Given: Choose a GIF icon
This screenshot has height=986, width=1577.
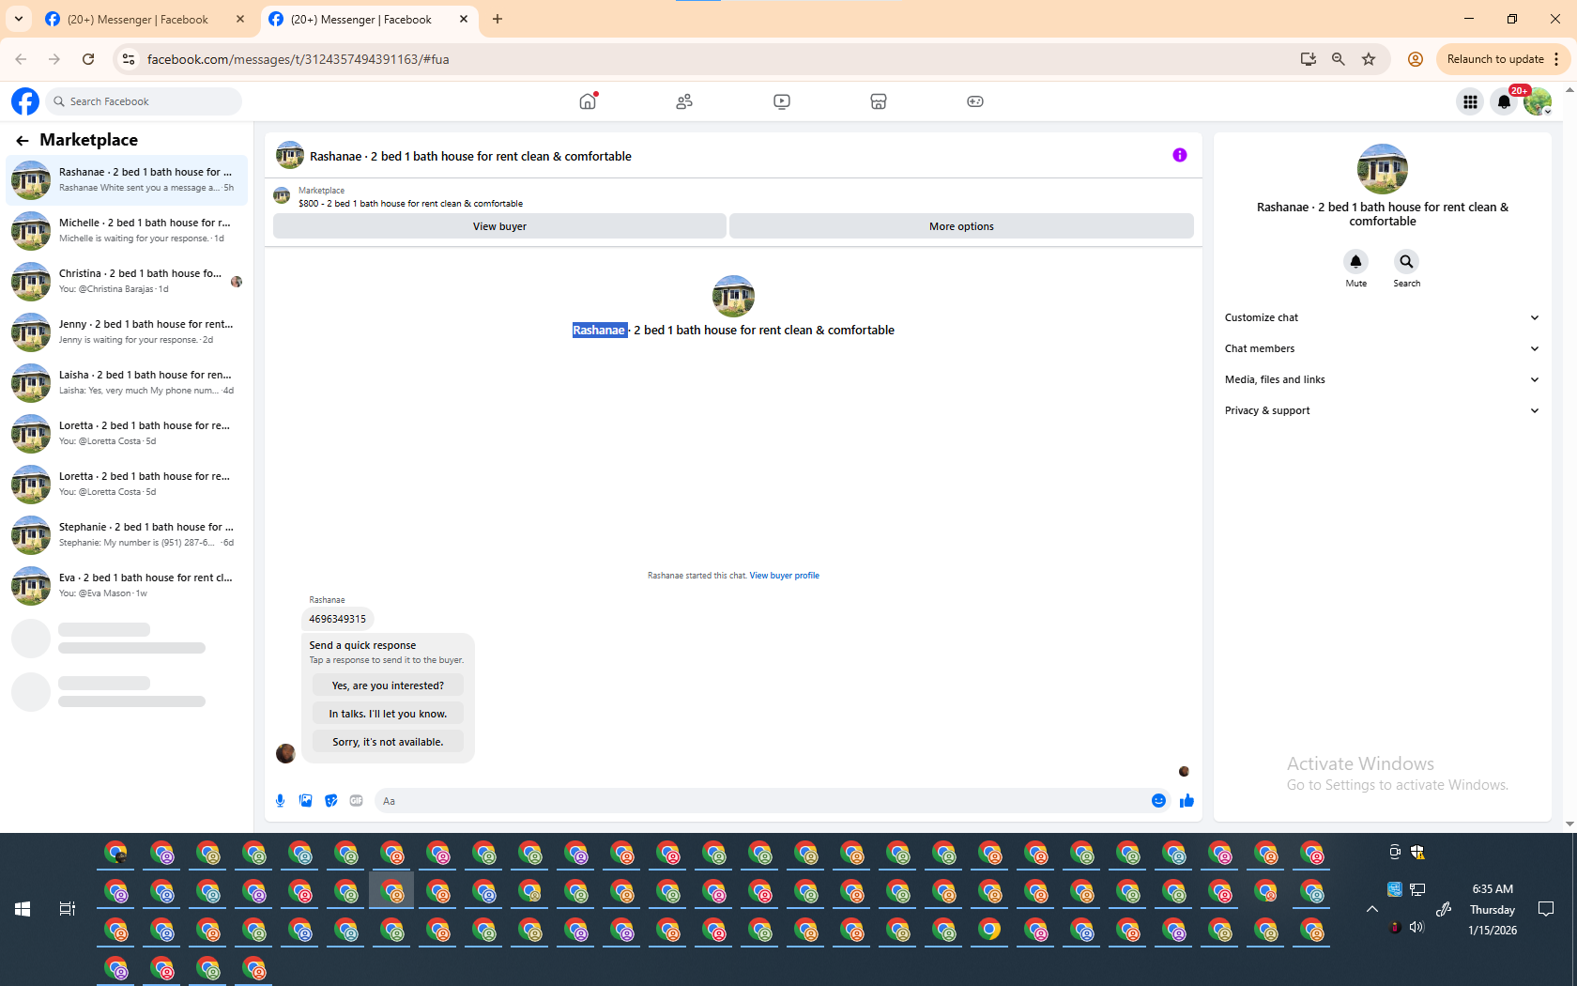Looking at the screenshot, I should 356,801.
